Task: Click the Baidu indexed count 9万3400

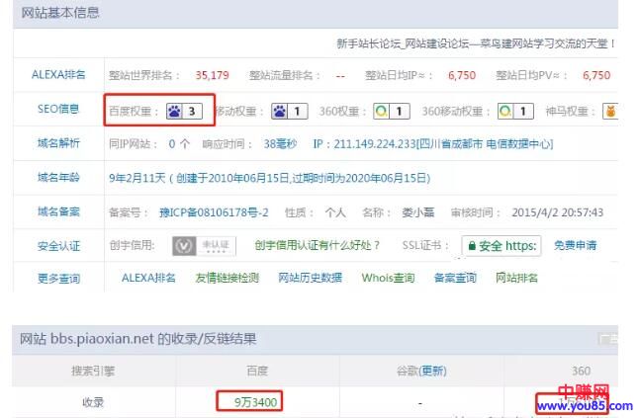Action: [249, 401]
